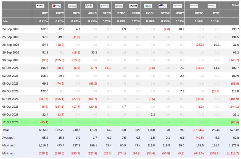Select the ARKB column header
The image size is (241, 159).
[x=92, y=13]
